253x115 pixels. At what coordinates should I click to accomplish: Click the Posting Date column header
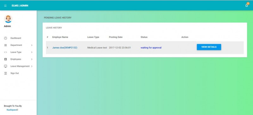tap(116, 37)
